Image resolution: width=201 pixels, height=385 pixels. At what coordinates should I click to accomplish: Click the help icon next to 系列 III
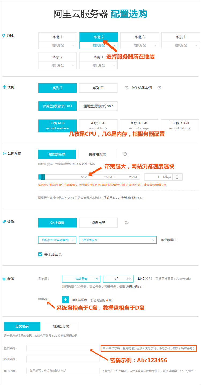pyautogui.click(x=126, y=88)
